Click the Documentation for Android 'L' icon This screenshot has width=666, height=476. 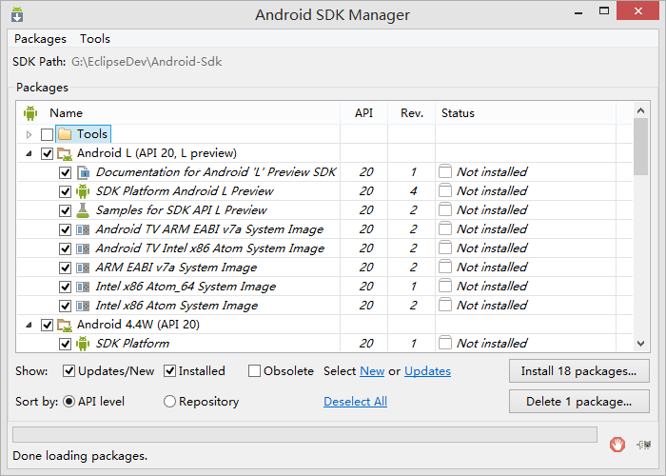click(83, 172)
